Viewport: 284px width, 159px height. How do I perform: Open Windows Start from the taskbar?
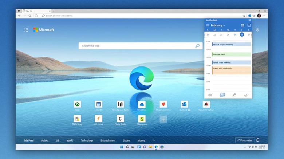122,147
